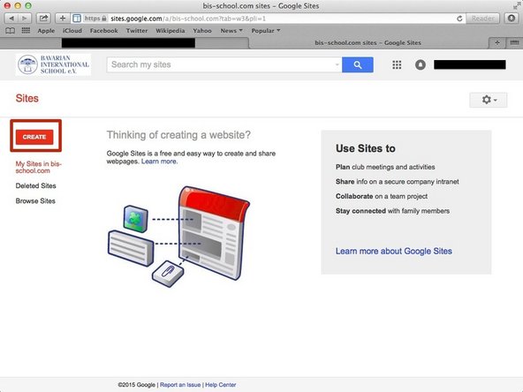523x392 pixels.
Task: Click the Bavarian International School logo
Action: click(x=53, y=64)
